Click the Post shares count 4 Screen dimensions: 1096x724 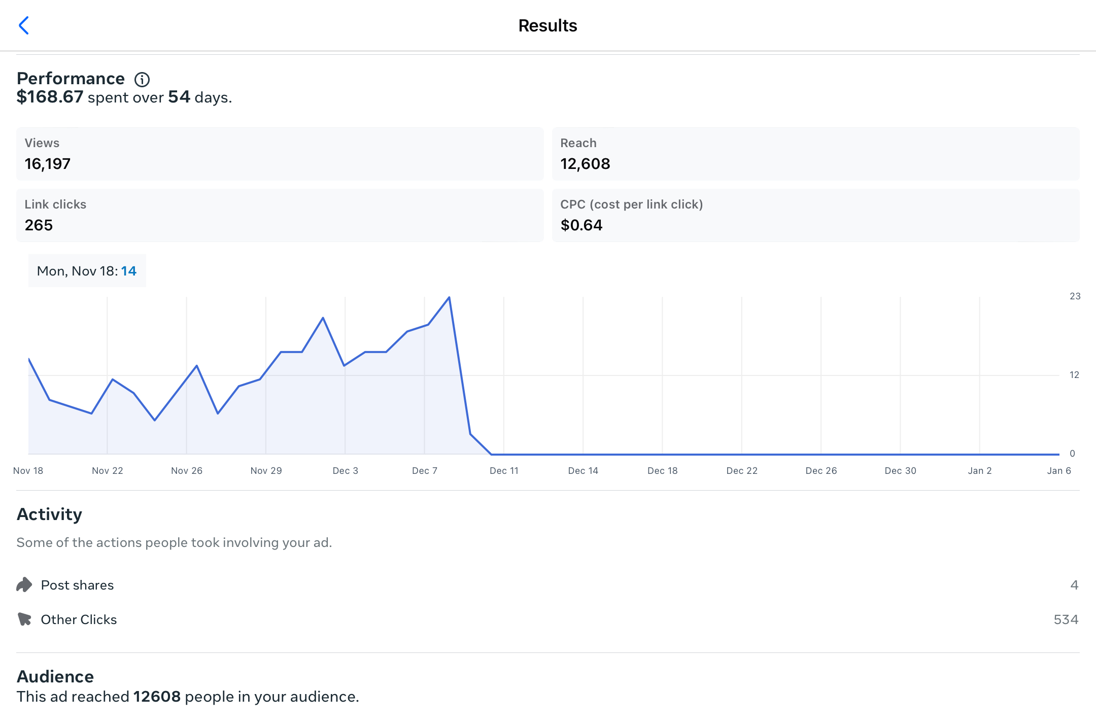point(1074,585)
